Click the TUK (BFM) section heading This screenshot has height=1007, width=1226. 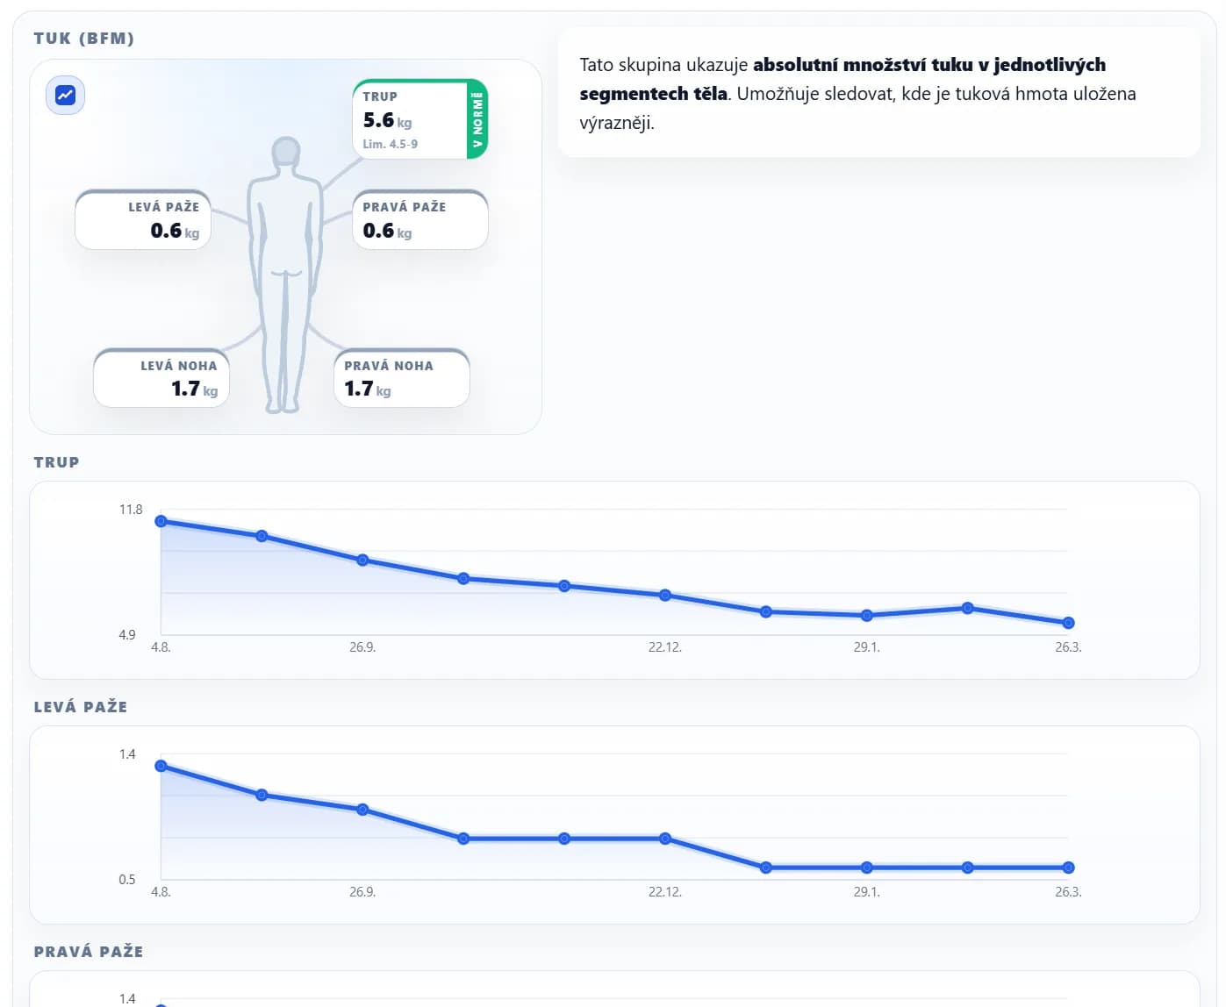point(84,39)
